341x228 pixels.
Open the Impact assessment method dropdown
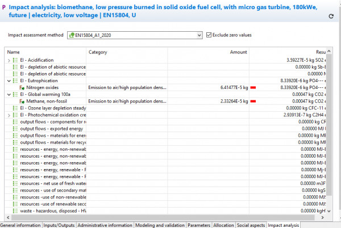(199, 35)
